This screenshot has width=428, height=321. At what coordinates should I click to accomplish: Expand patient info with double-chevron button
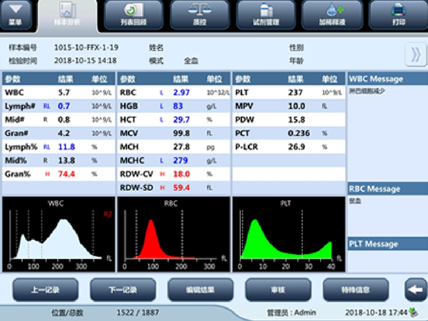pyautogui.click(x=415, y=54)
